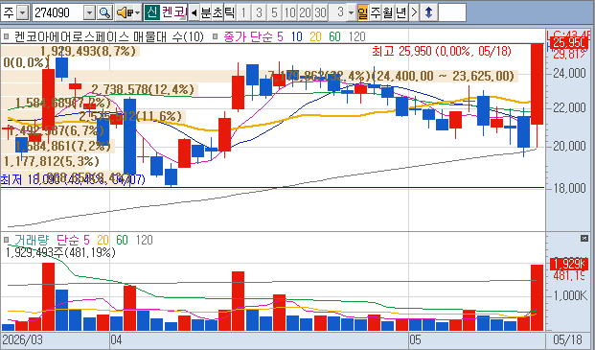Click the green 60 price moving average label

pos(334,36)
